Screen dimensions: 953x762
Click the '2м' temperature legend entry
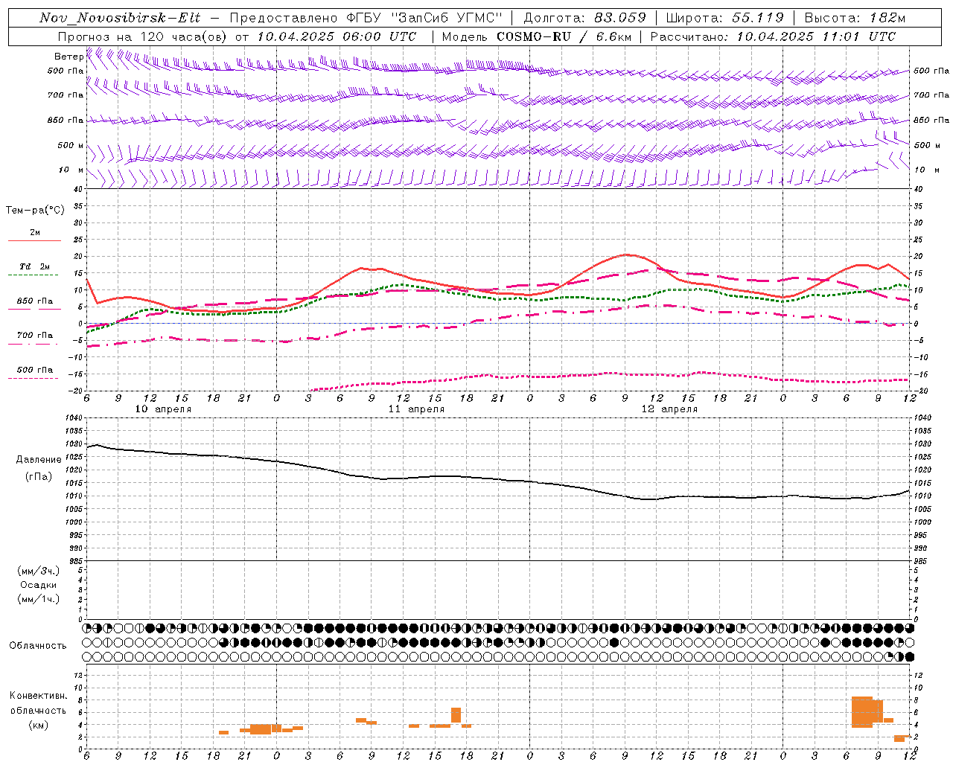coord(35,232)
